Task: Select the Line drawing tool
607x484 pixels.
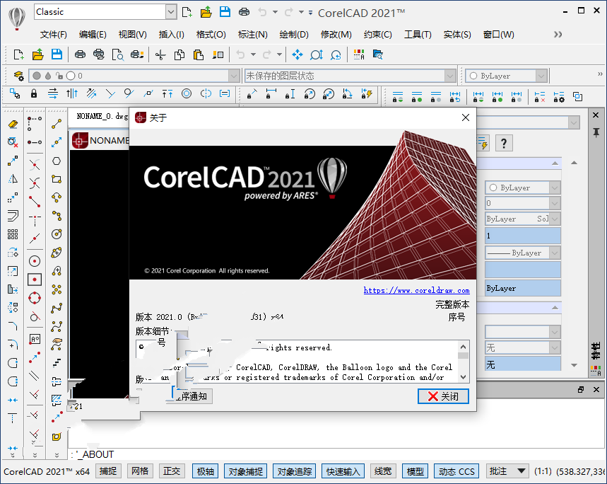Action: coord(57,124)
